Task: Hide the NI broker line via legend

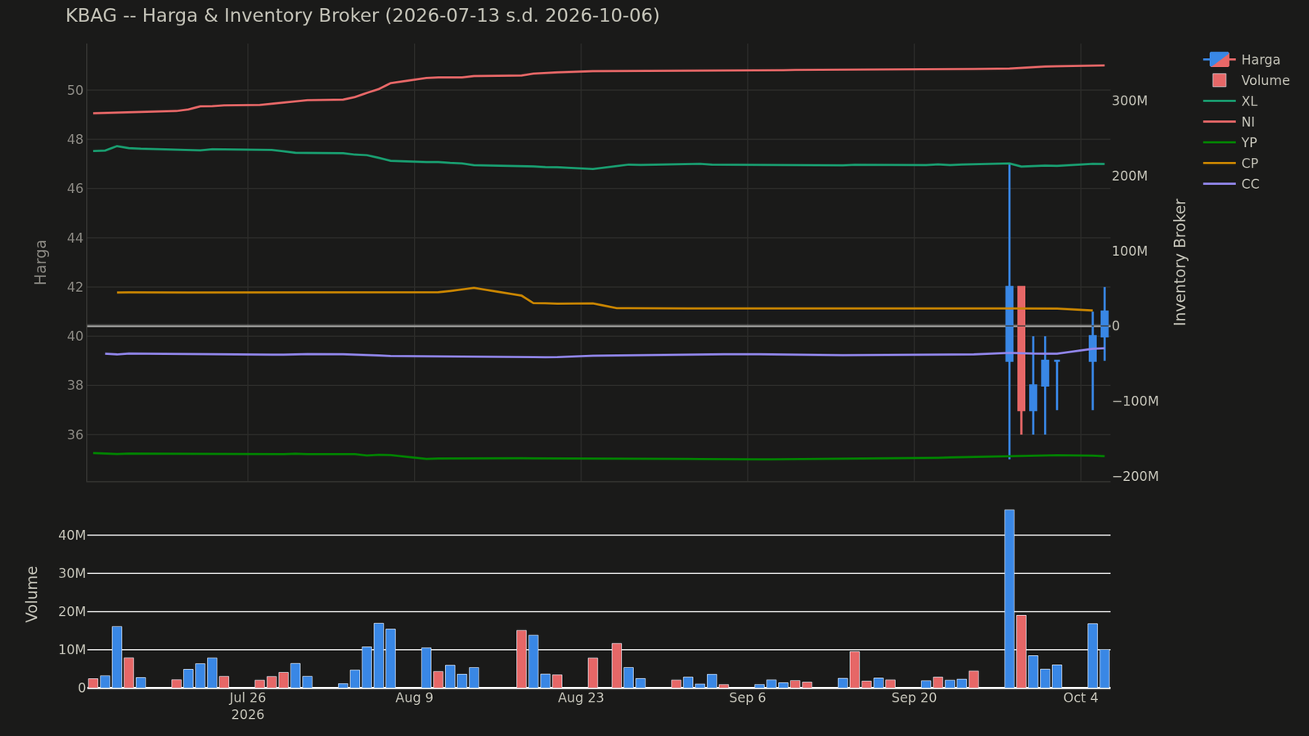Action: pyautogui.click(x=1230, y=122)
